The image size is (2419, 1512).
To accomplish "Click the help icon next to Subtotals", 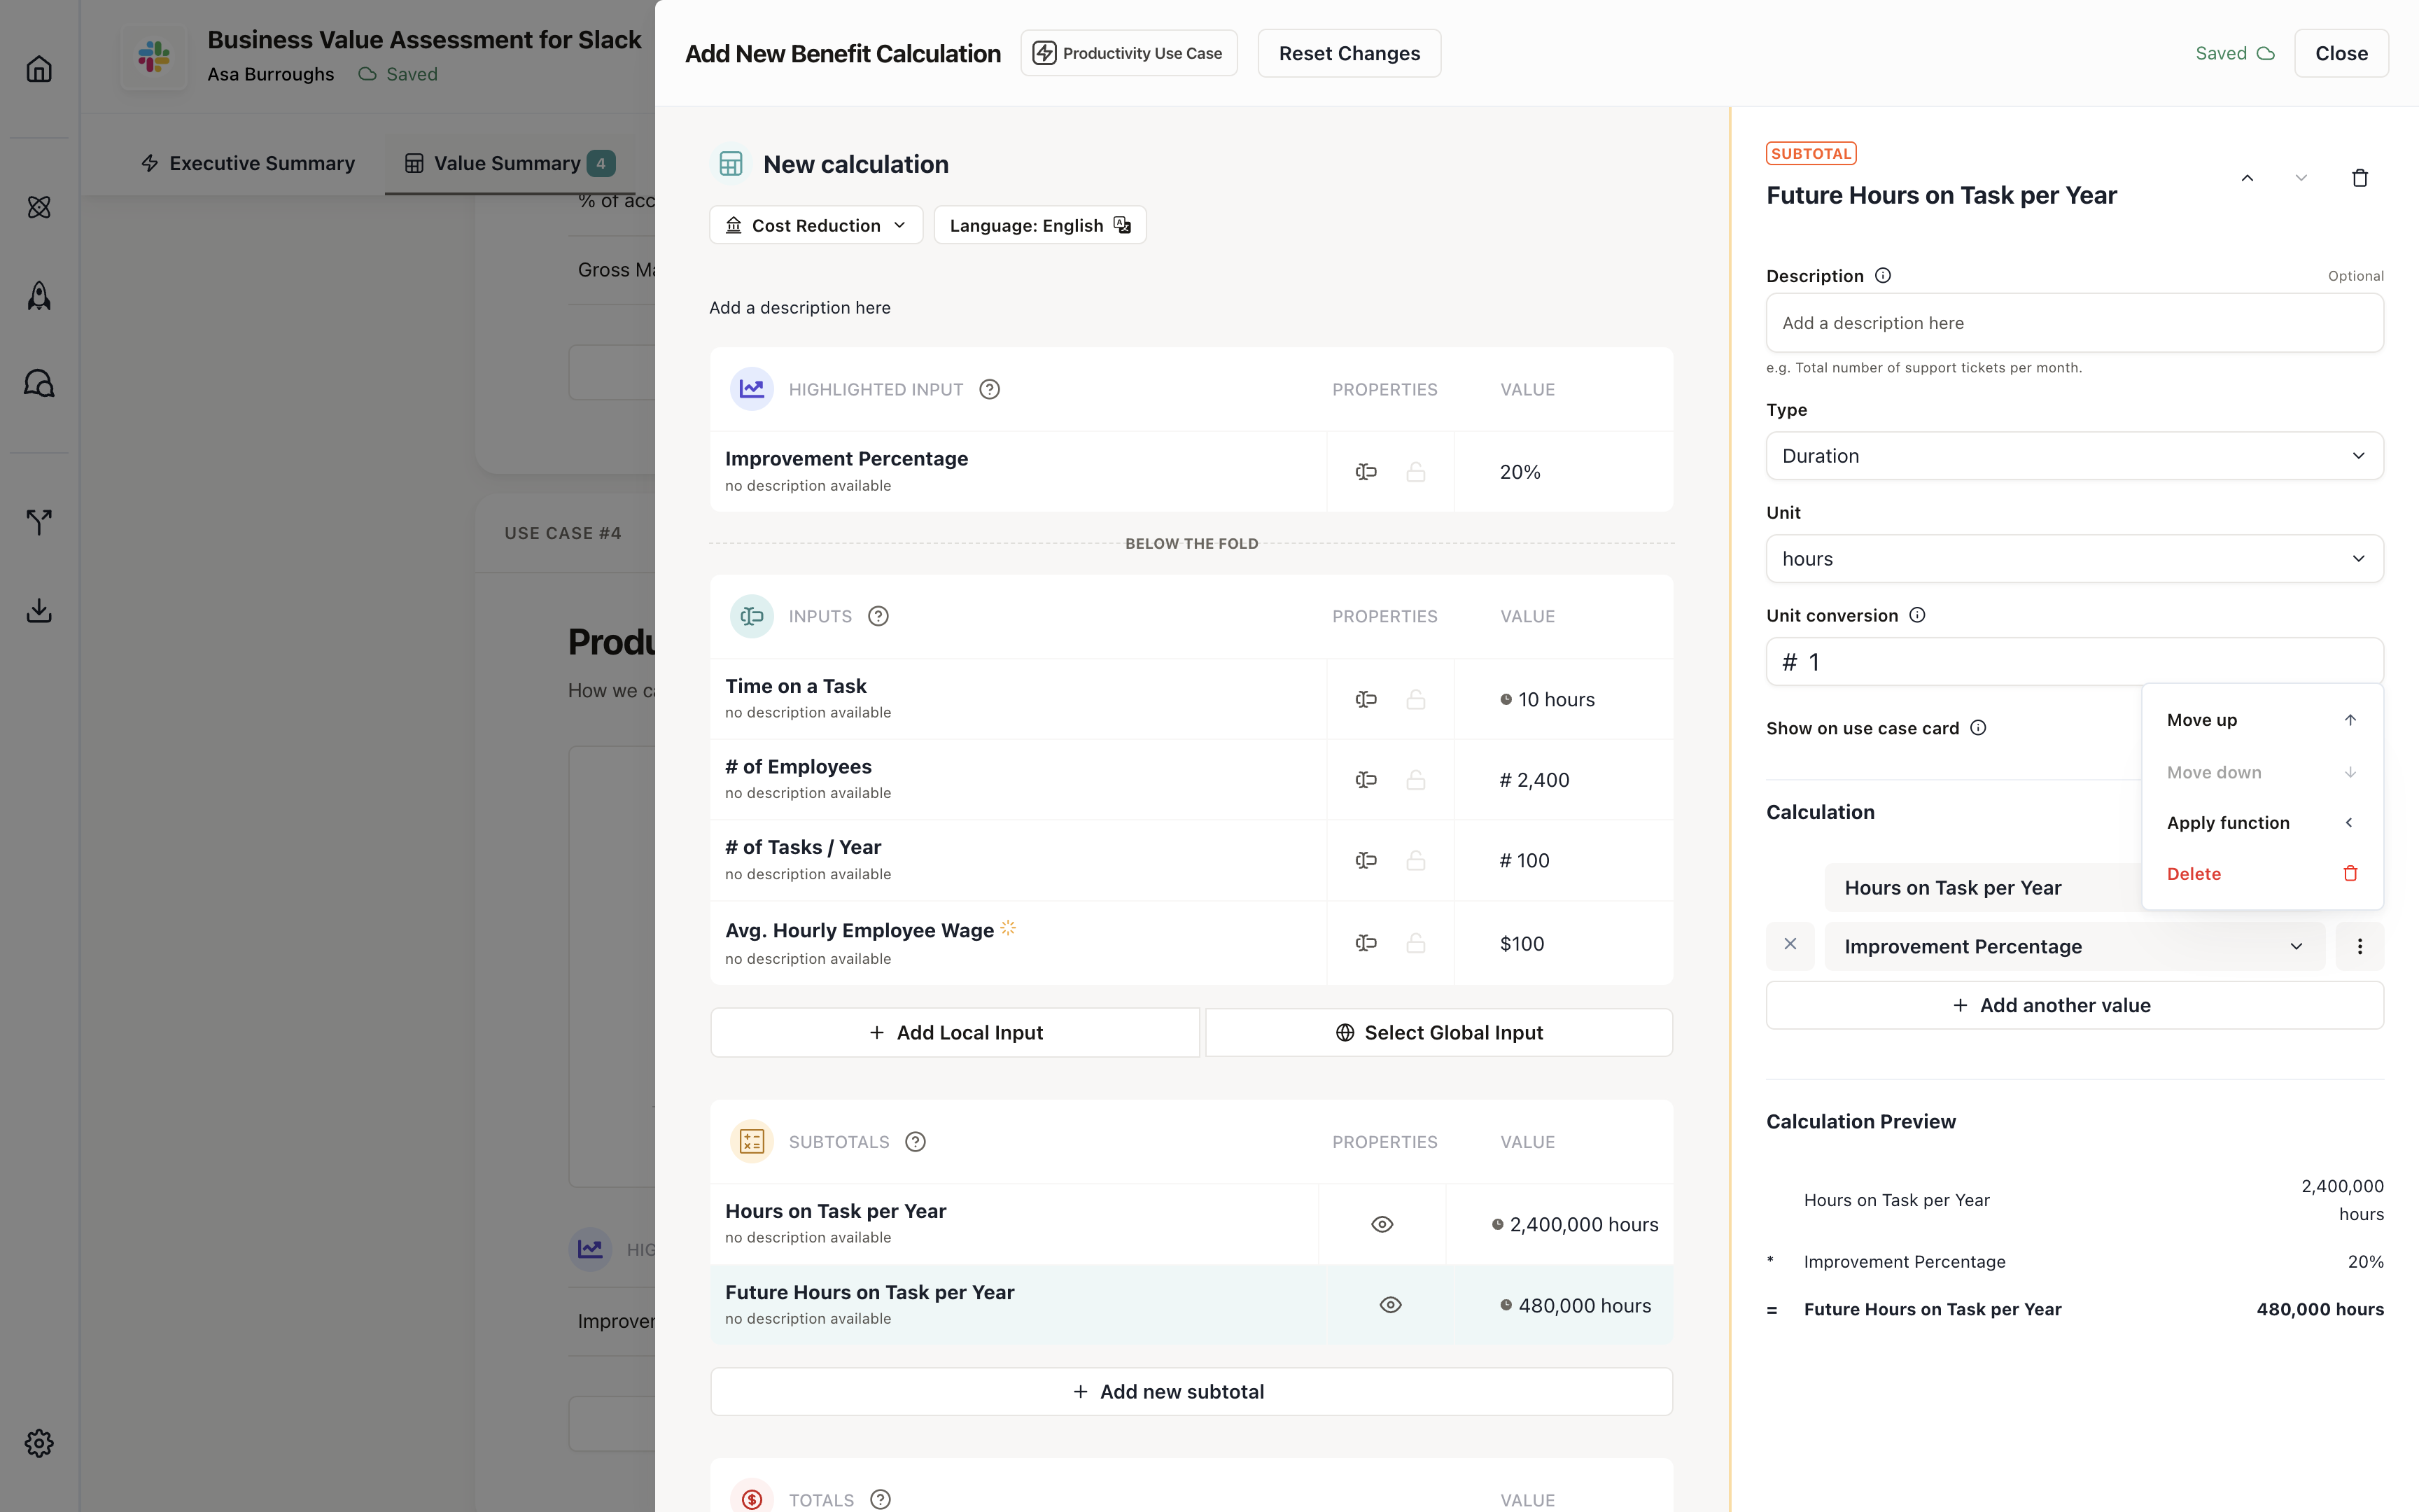I will pyautogui.click(x=915, y=1142).
